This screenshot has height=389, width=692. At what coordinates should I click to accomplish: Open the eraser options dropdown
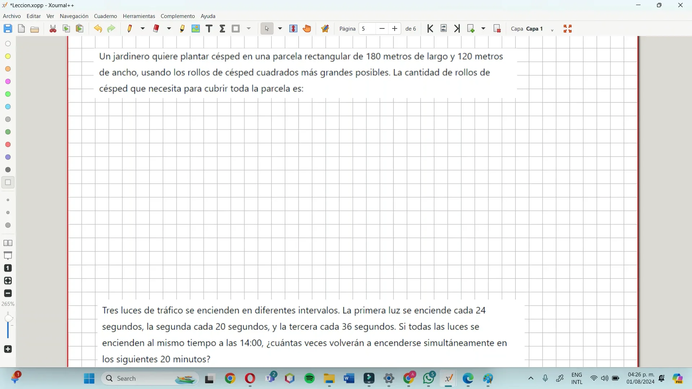(169, 28)
